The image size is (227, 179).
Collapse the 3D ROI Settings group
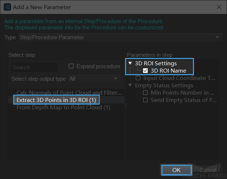(130, 63)
